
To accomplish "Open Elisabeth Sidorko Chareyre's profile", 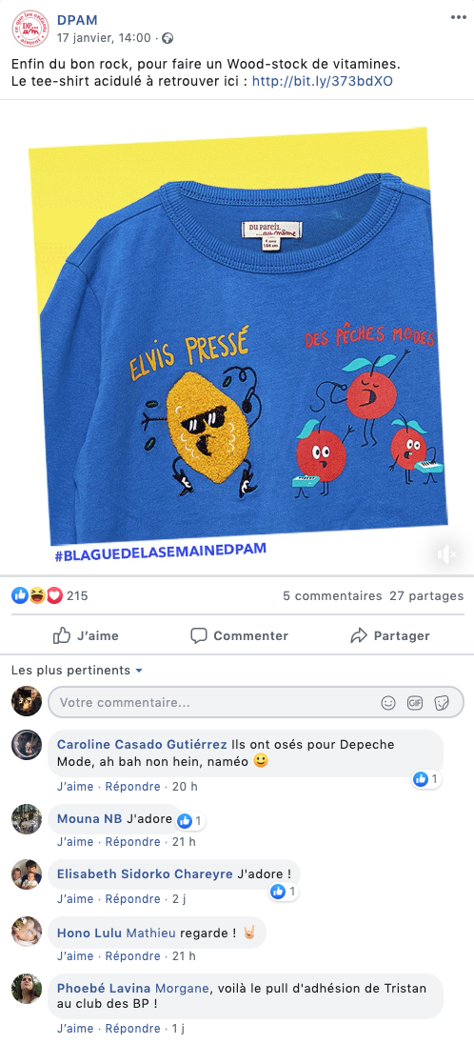I will 145,874.
